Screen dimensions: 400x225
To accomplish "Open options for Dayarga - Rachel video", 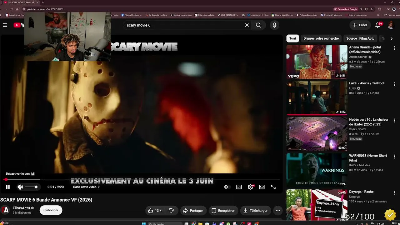I will [x=395, y=193].
